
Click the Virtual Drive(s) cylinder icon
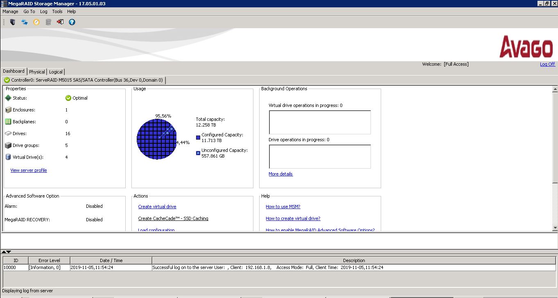8,157
